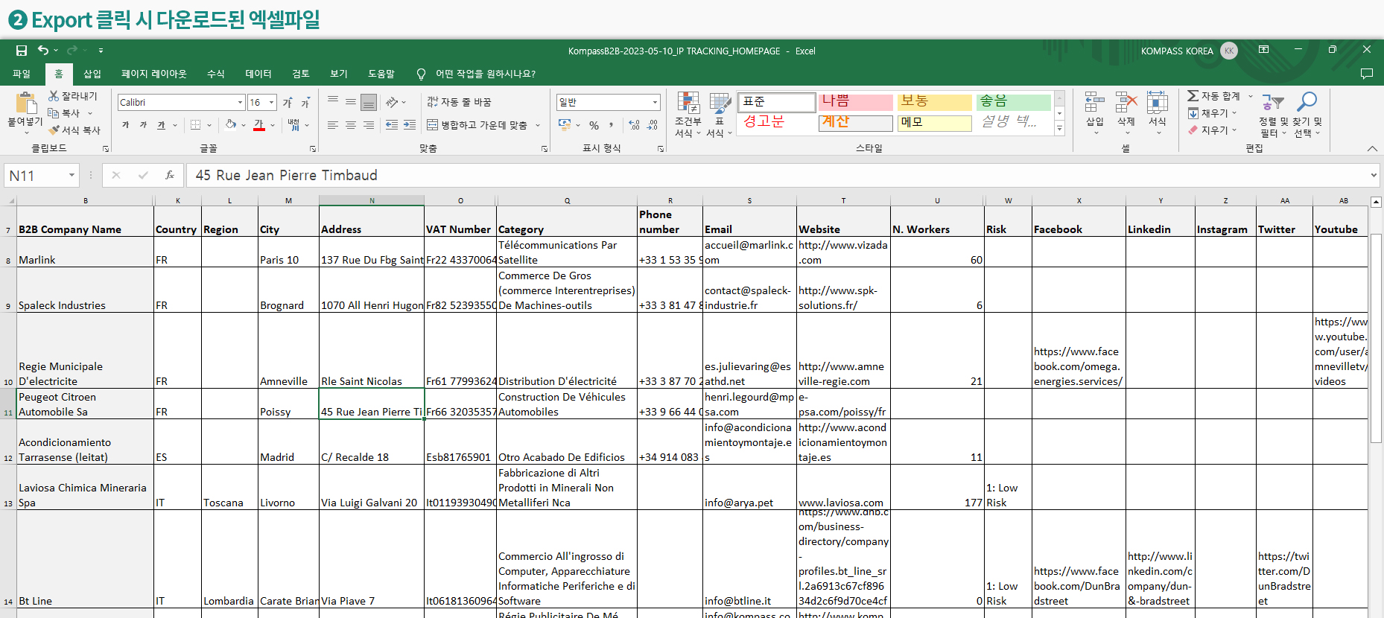The height and width of the screenshot is (618, 1384).
Task: Apply the 나쁨 (Bad) pink cell style
Action: [x=855, y=102]
